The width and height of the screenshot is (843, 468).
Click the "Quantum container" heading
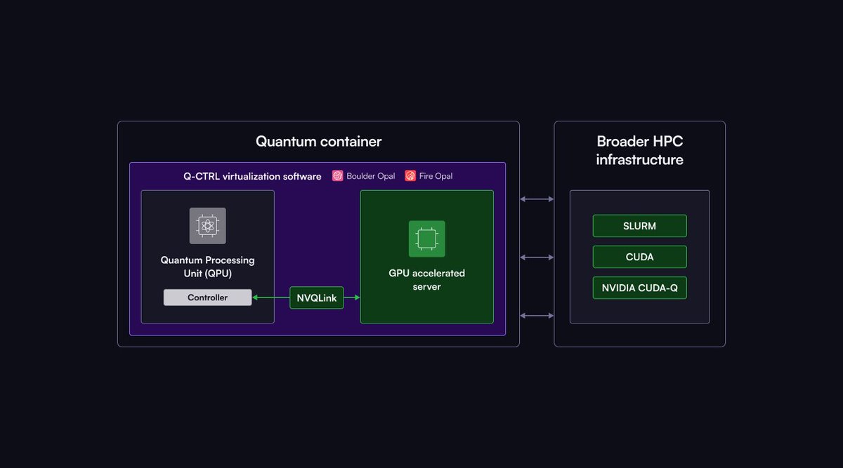tap(318, 141)
